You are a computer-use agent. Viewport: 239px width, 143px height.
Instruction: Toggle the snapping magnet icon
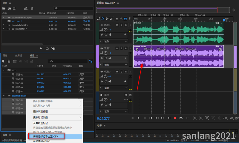pos(125,19)
